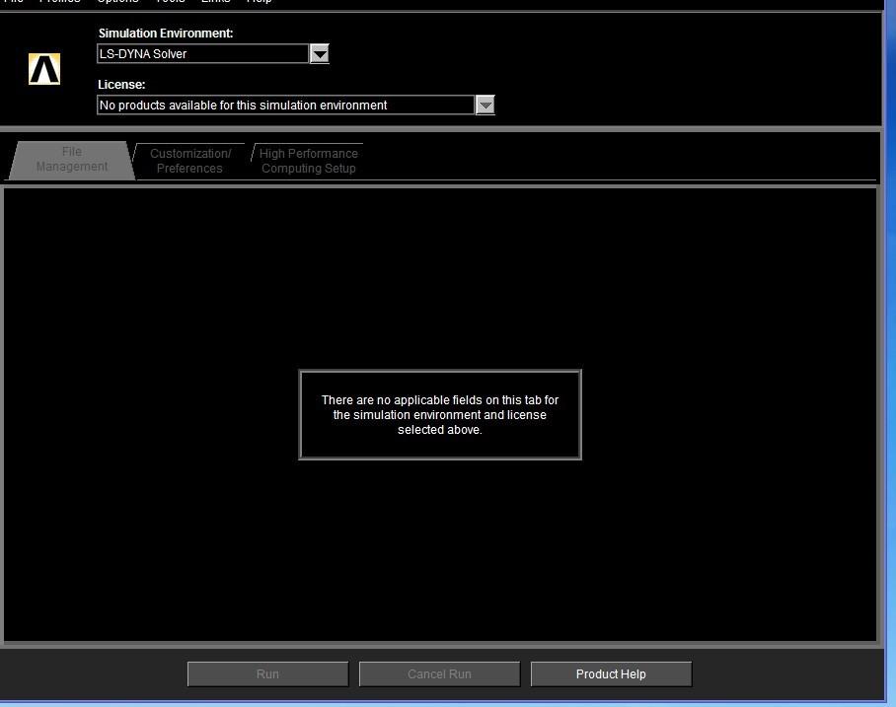Open the Customization/Preferences tab

[189, 161]
